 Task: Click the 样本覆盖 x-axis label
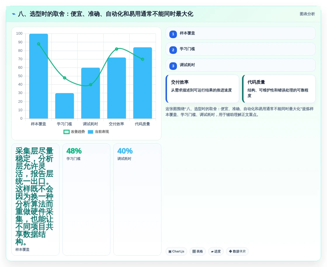click(x=38, y=124)
